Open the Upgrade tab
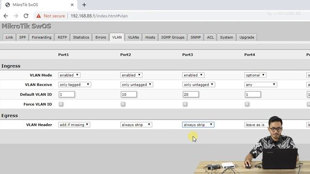310x174 pixels. 247,37
